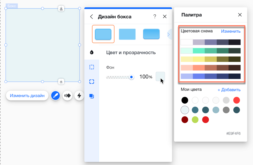Pick the medium green scheme swatch
253x165 pixels.
point(211,51)
